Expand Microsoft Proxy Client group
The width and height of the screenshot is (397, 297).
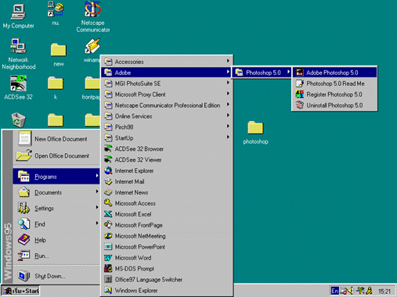tap(167, 95)
